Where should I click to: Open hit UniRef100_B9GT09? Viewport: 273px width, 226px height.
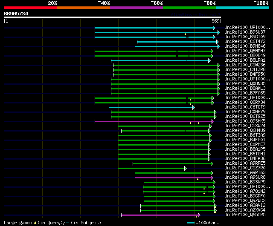tap(245, 37)
